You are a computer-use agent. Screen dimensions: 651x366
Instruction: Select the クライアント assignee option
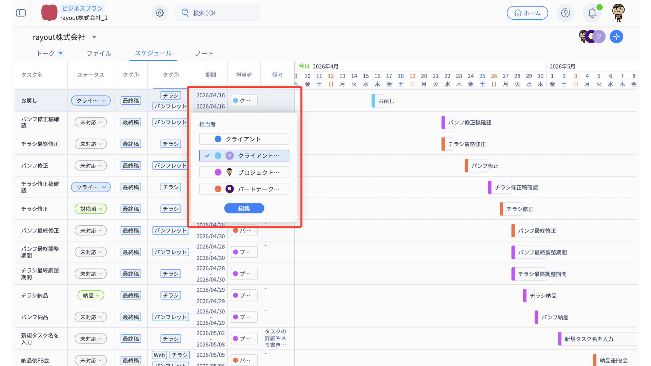click(244, 139)
